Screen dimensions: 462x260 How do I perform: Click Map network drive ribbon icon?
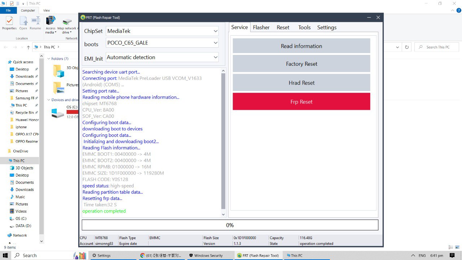click(67, 25)
